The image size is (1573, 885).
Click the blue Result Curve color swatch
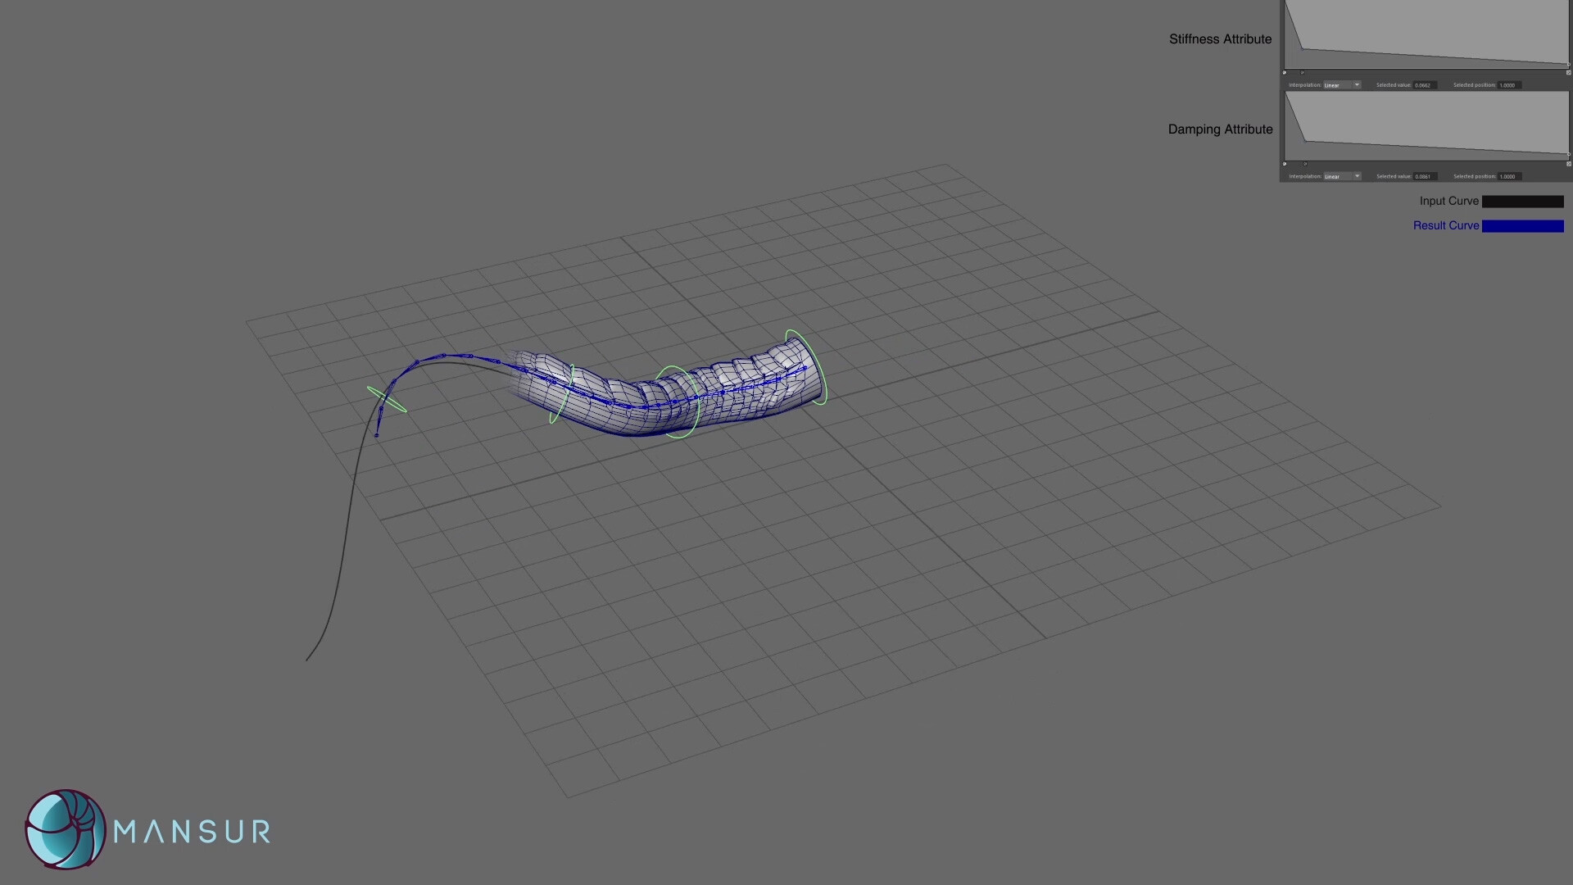tap(1522, 225)
